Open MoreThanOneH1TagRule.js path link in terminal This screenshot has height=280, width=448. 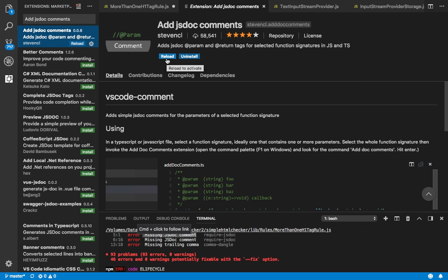click(x=218, y=230)
